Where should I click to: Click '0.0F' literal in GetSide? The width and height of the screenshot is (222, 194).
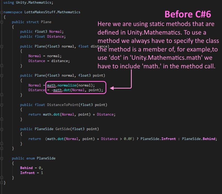(128, 139)
